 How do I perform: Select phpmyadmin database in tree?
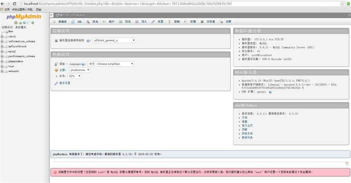click(x=16, y=61)
